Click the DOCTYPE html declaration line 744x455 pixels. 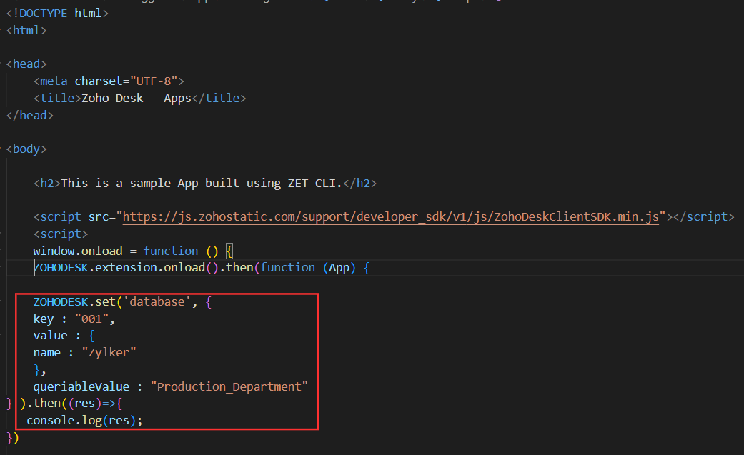pos(57,14)
